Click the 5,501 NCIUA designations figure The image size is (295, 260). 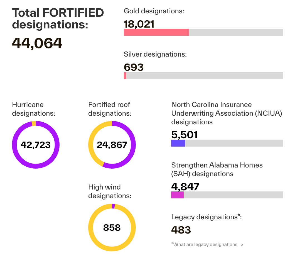point(184,135)
